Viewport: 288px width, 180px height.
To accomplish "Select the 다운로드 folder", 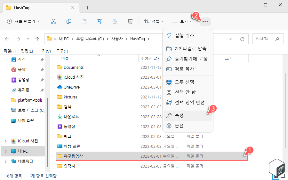I will pos(71,117).
